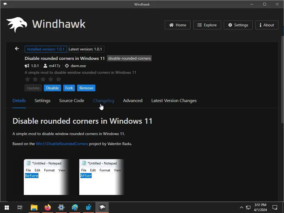Select Latest version: 1.0.1

pos(85,49)
